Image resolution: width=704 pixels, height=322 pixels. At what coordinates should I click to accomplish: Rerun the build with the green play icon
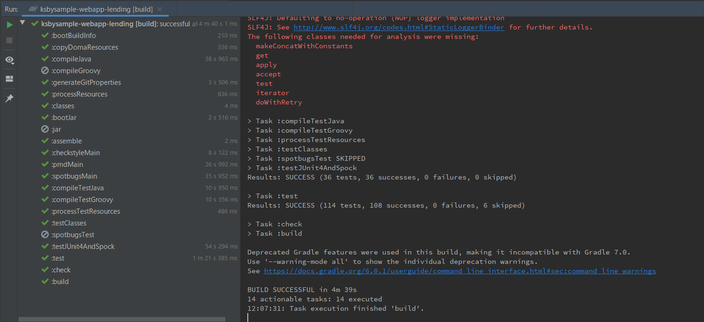9,25
